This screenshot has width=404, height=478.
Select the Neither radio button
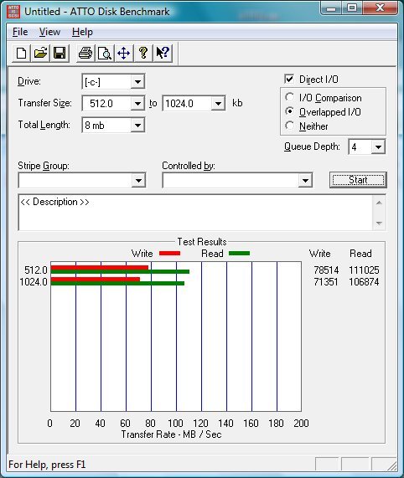click(x=289, y=126)
